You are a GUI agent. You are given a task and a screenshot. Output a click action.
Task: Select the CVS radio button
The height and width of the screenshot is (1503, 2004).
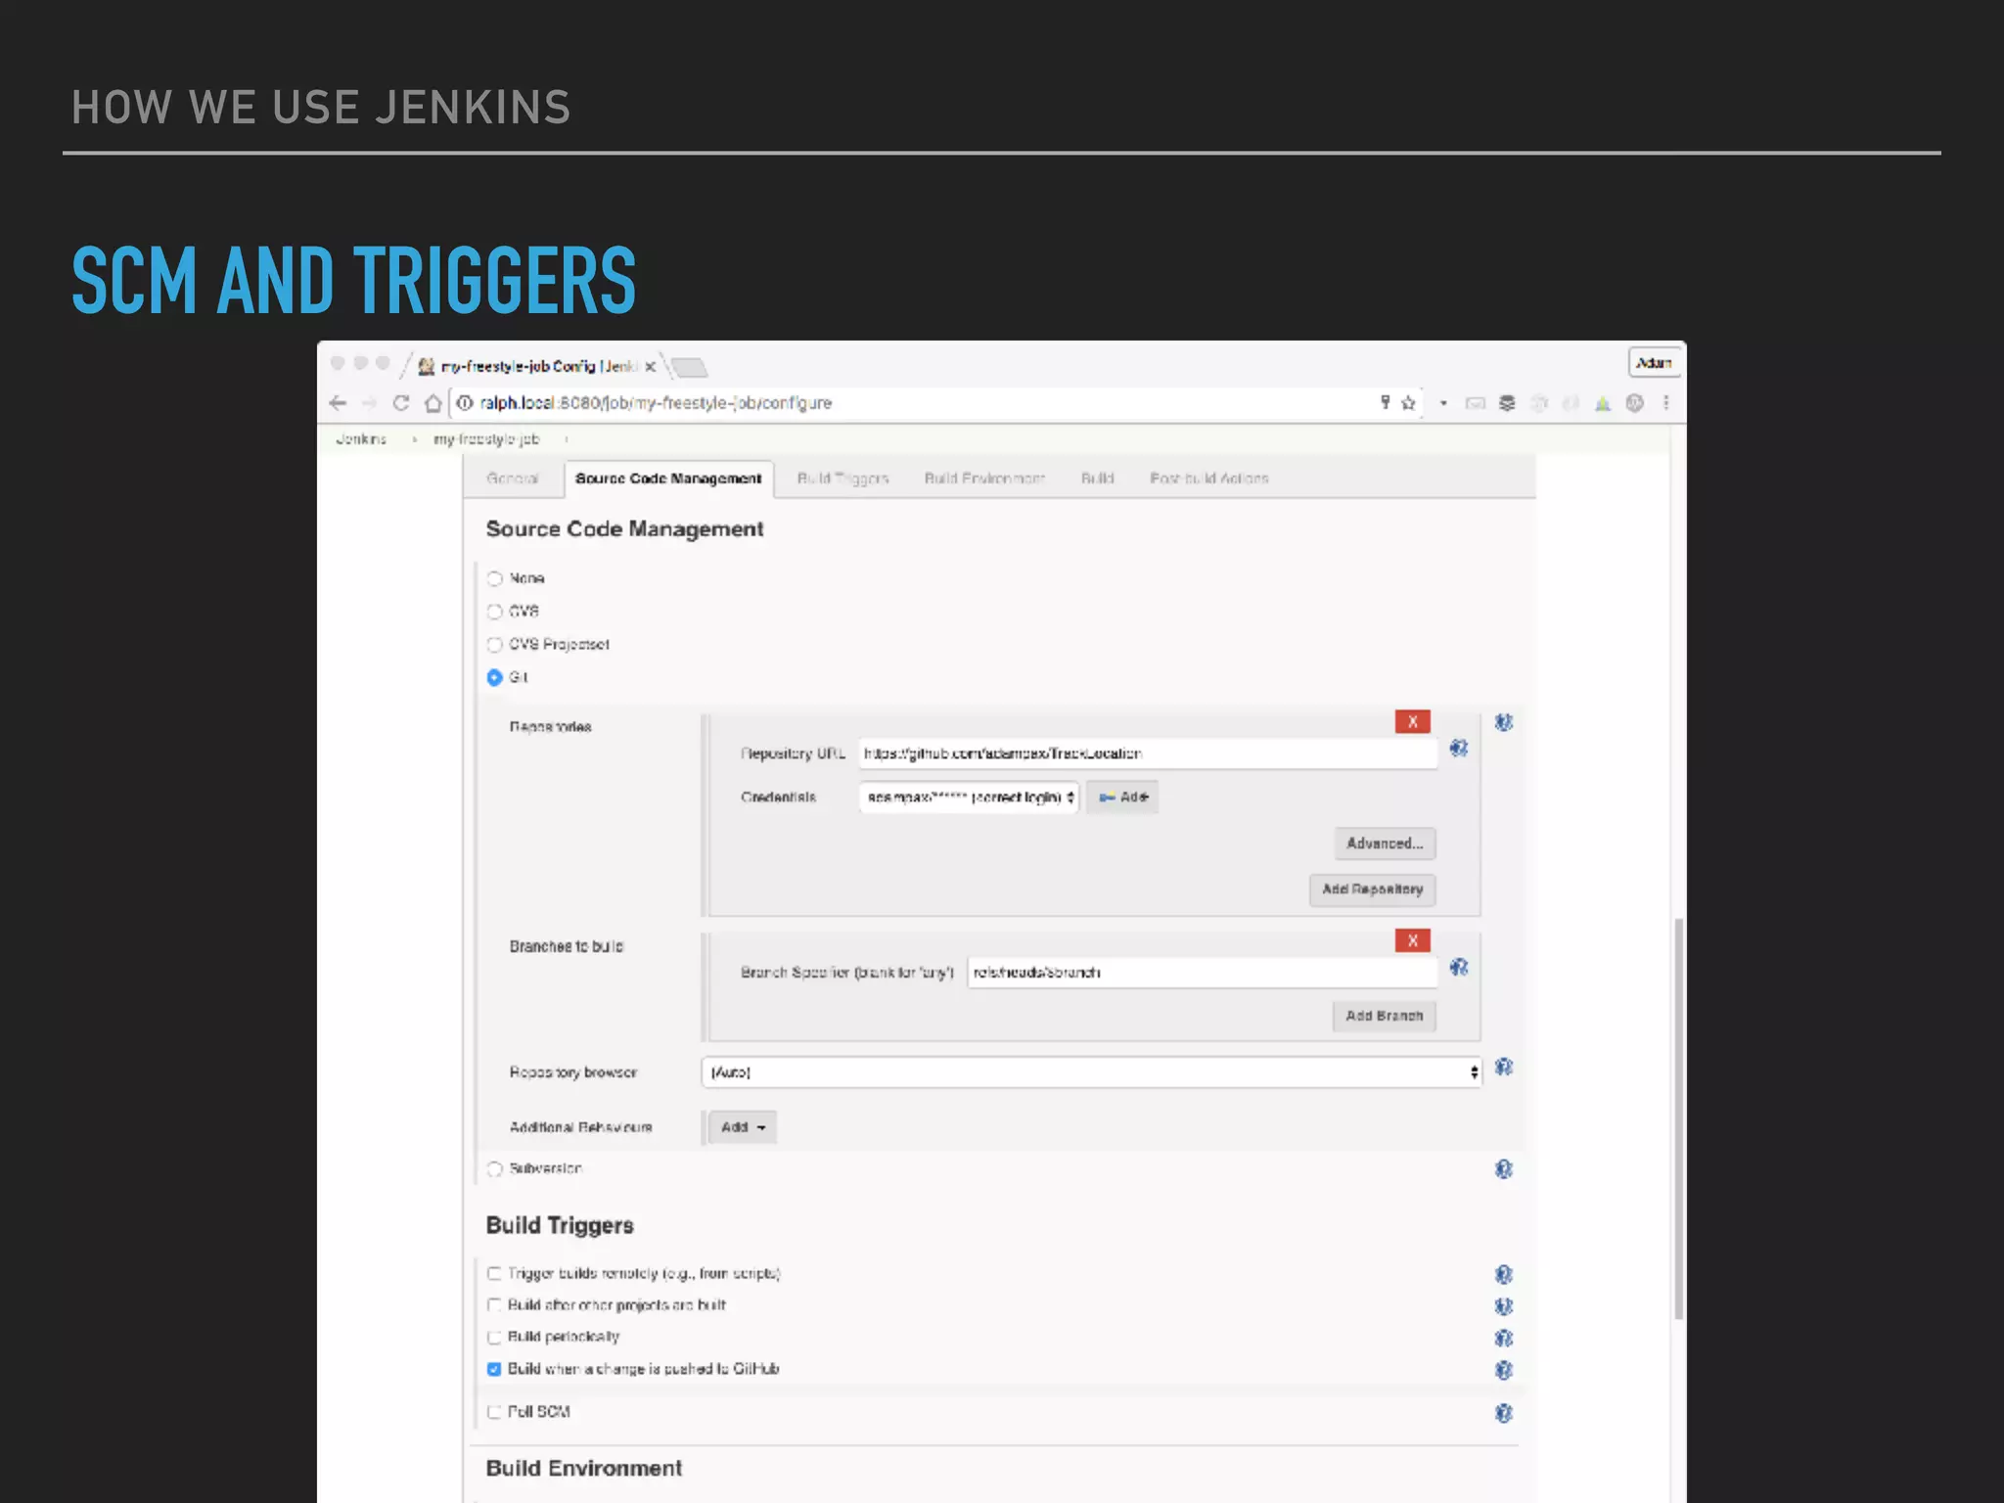pos(495,612)
